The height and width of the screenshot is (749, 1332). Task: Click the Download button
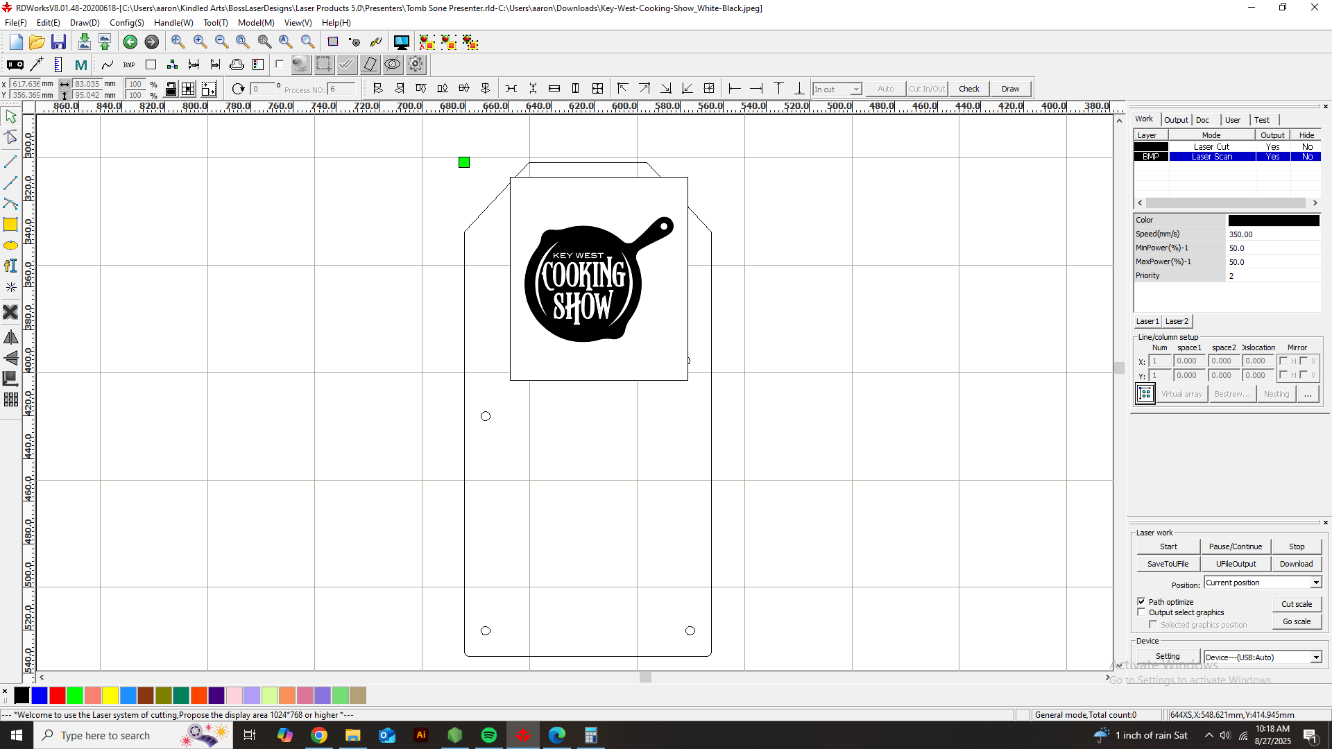pos(1296,564)
